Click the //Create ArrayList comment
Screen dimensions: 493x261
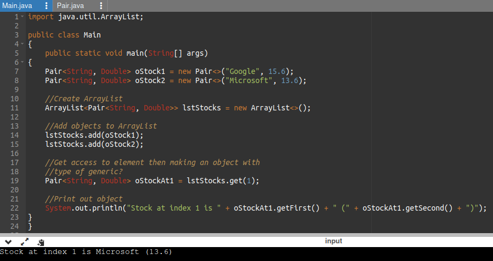84,99
